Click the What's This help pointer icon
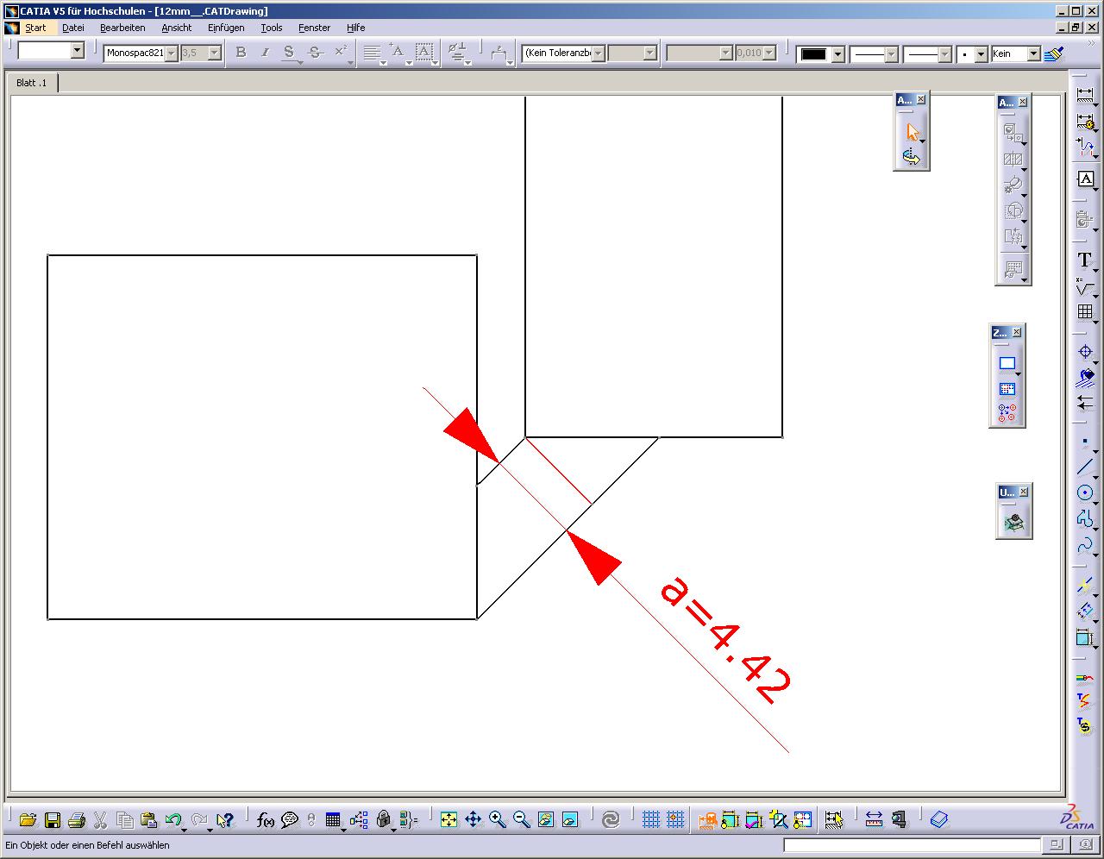Viewport: 1104px width, 859px height. (x=225, y=819)
